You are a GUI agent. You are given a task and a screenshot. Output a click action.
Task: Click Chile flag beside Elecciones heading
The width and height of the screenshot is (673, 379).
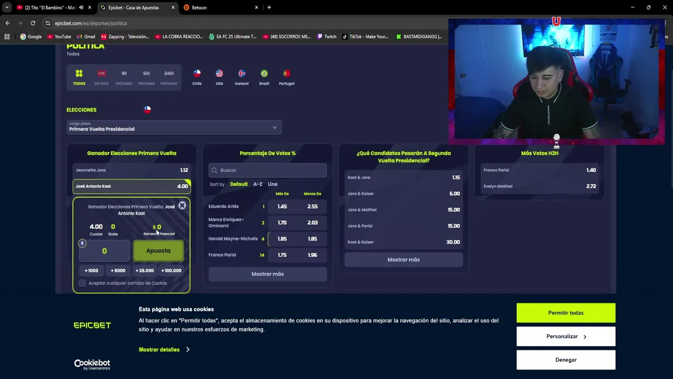point(147,109)
